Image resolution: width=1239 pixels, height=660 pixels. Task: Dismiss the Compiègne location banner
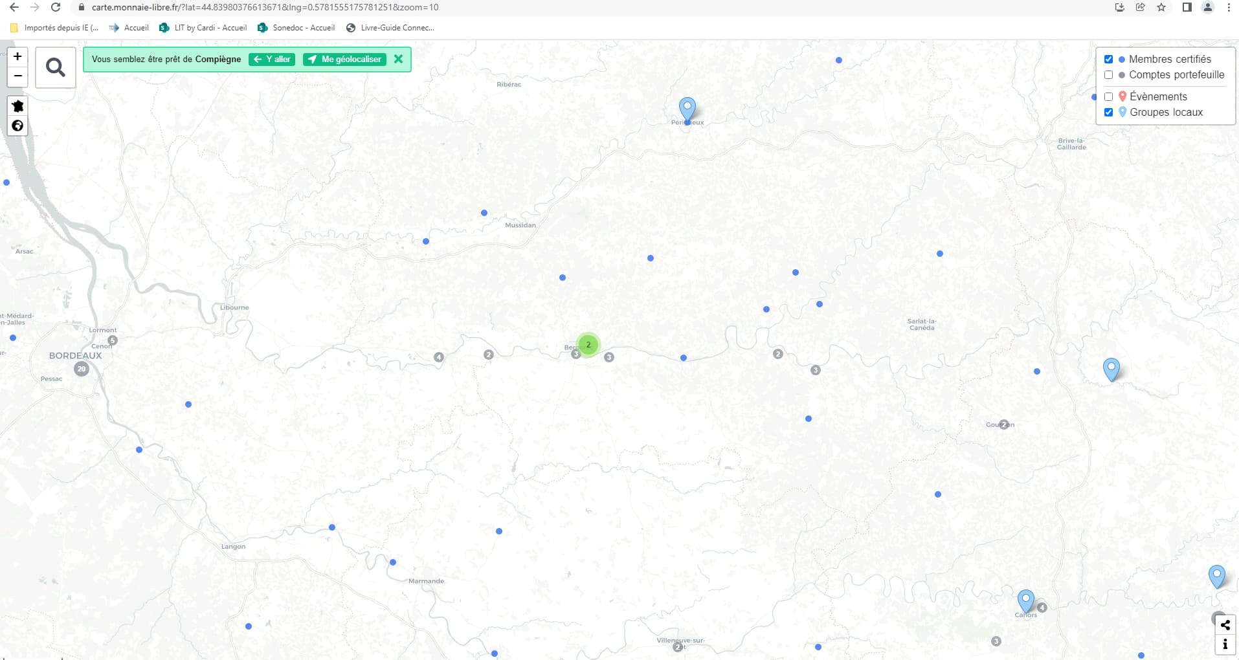pos(398,59)
